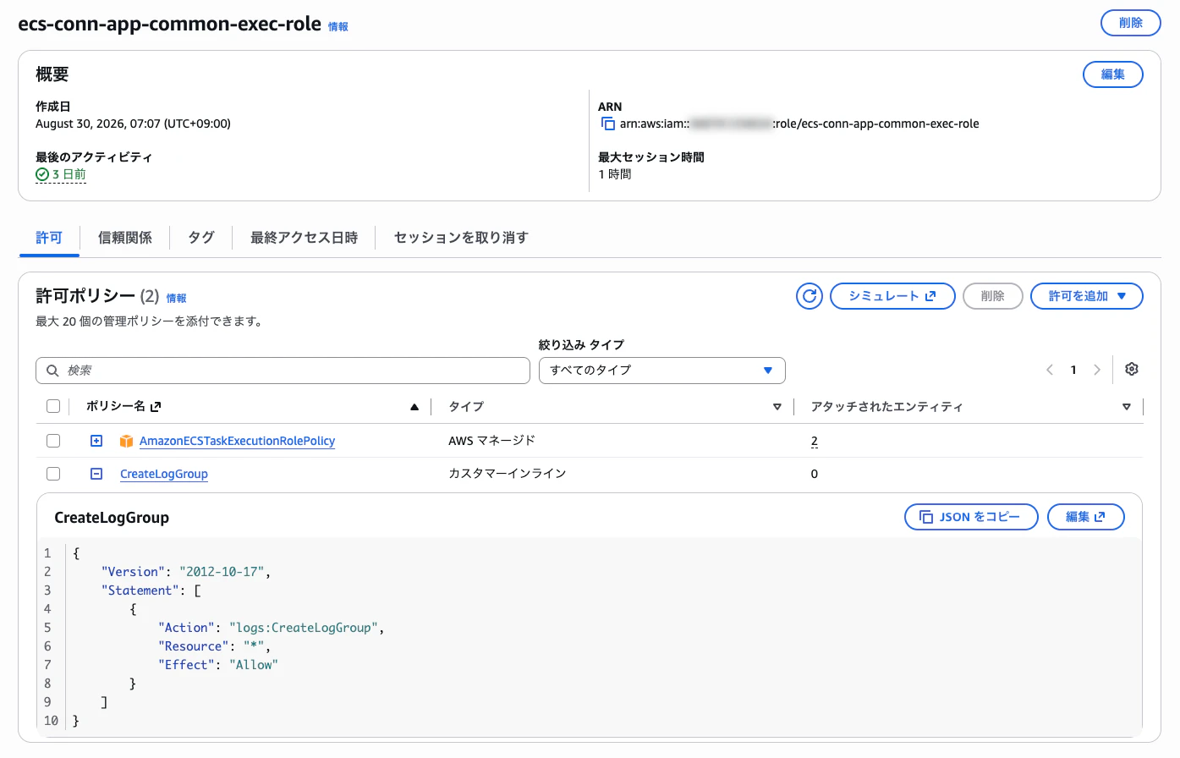Copy the role ARN with the copy icon
This screenshot has width=1180, height=758.
pyautogui.click(x=607, y=124)
